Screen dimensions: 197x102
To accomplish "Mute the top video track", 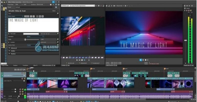I will click(x=22, y=73).
